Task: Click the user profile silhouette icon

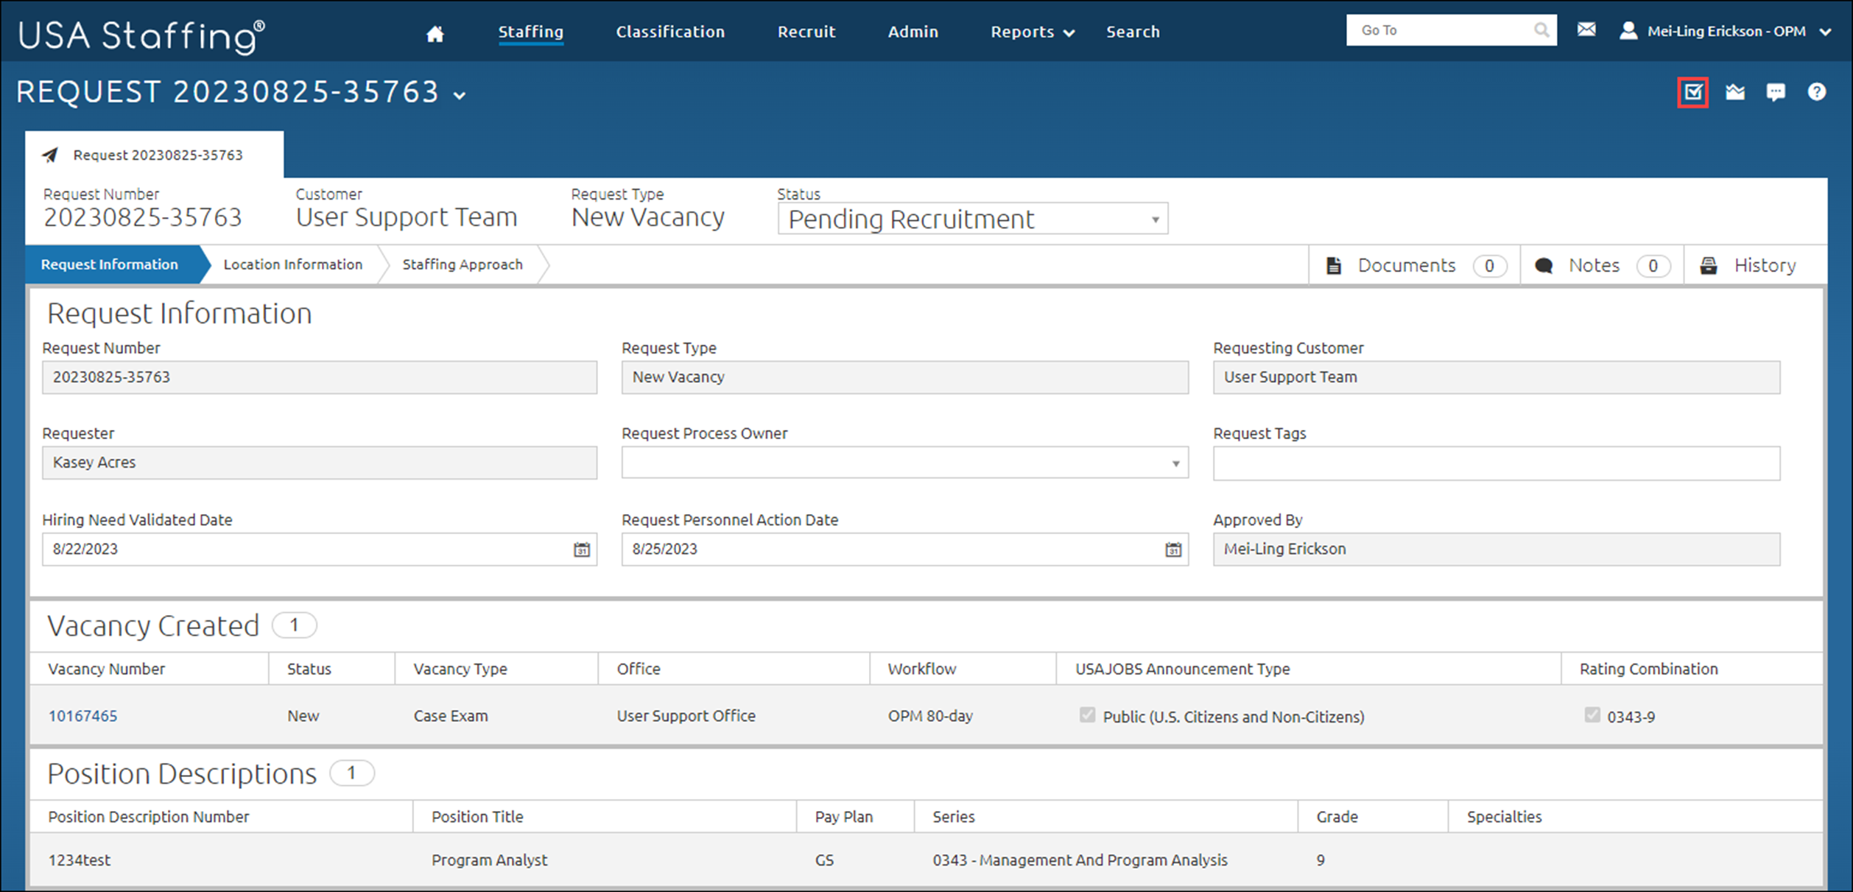Action: tap(1628, 30)
